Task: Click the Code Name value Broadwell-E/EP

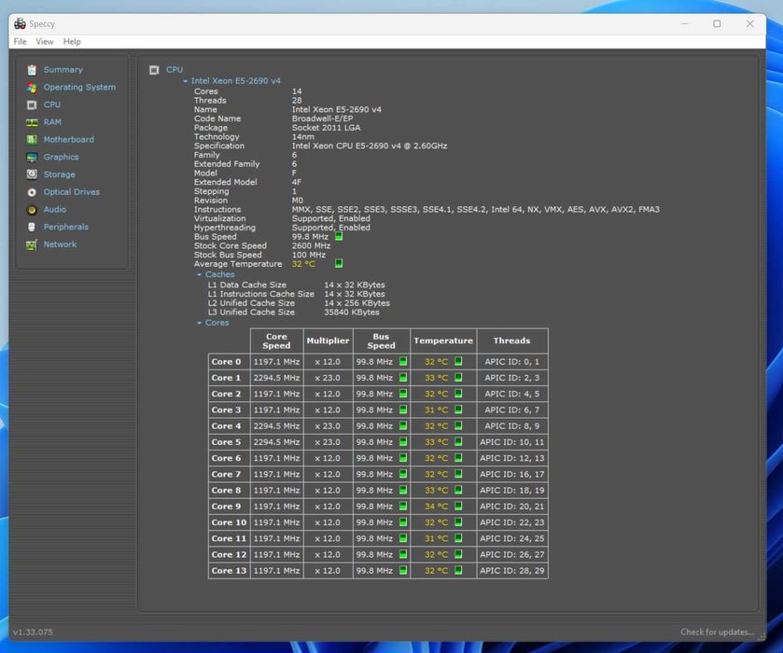Action: (322, 118)
